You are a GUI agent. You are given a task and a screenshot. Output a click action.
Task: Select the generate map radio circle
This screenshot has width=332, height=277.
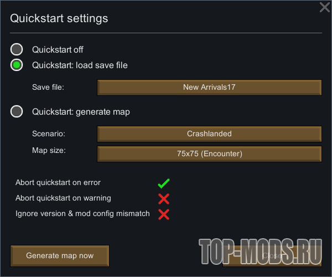point(17,111)
